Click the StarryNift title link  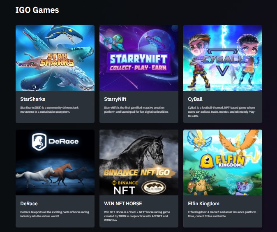(115, 99)
